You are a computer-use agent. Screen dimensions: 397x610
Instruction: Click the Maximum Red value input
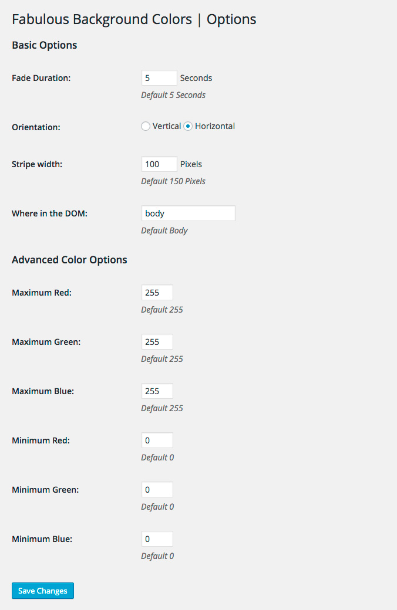(157, 293)
